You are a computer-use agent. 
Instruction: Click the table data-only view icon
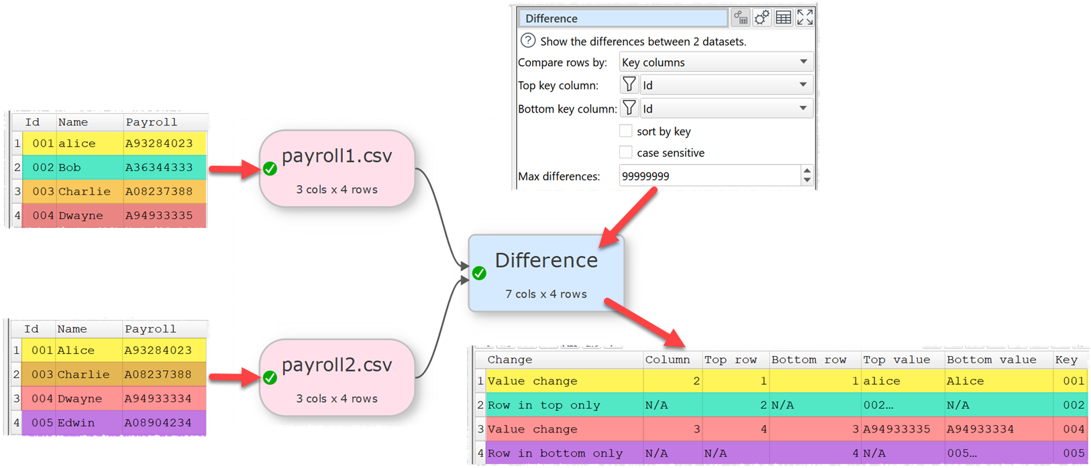[783, 17]
